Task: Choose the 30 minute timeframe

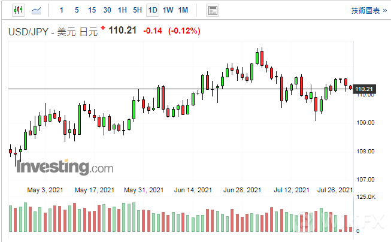Action: tap(107, 10)
